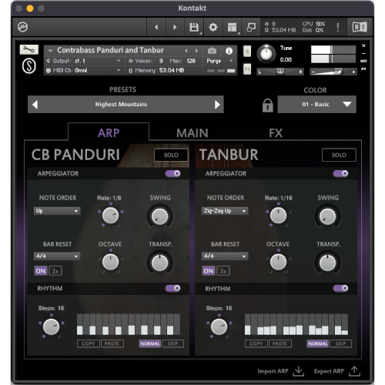Open the Output st. 1 dropdown
Image resolution: width=385 pixels, height=385 pixels.
coord(83,61)
